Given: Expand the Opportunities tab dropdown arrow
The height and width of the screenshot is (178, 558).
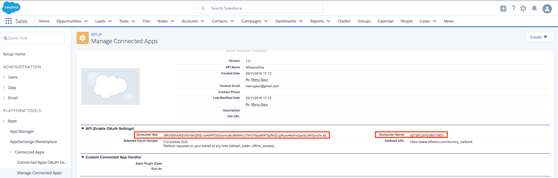Looking at the screenshot, I should 86,21.
